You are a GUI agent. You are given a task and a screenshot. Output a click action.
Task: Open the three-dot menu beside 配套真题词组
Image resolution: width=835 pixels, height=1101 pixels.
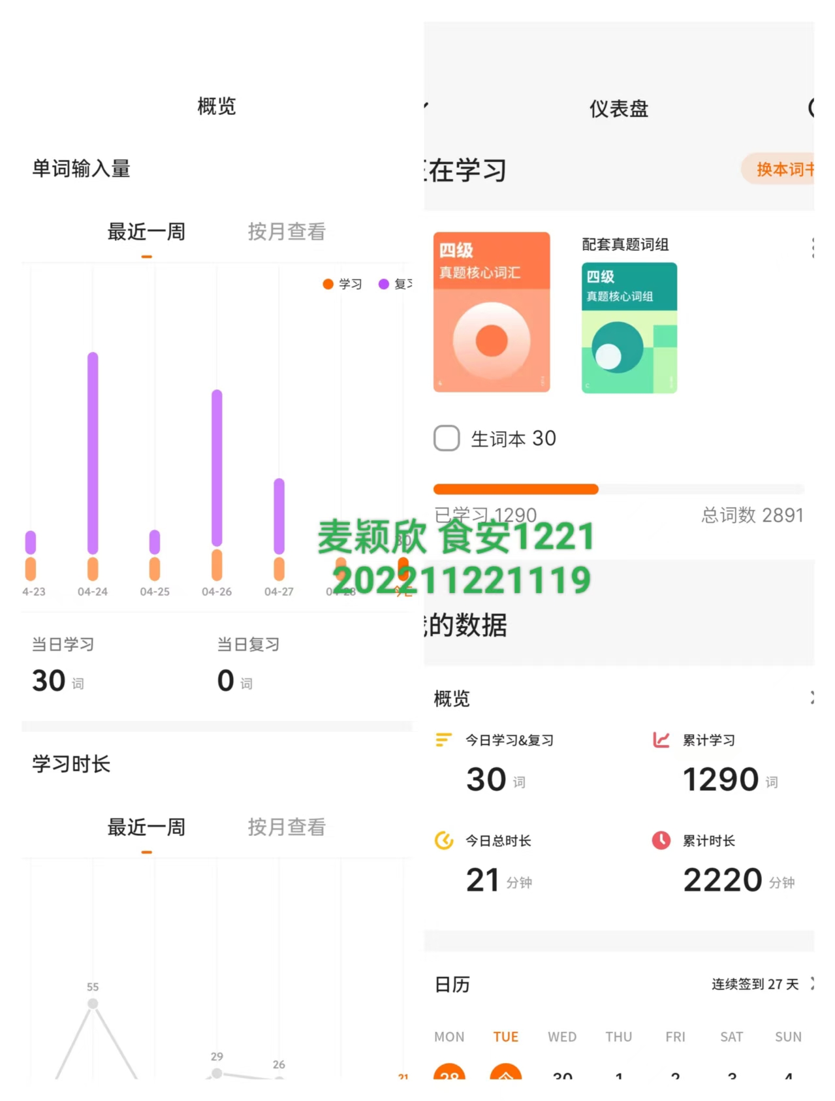tap(812, 247)
